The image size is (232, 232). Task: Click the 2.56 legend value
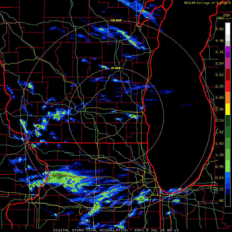click(x=219, y=109)
